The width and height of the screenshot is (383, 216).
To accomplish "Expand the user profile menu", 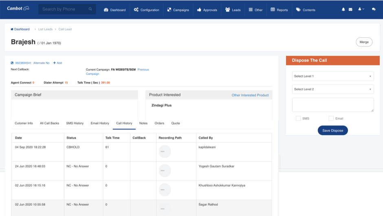I will (361, 9).
